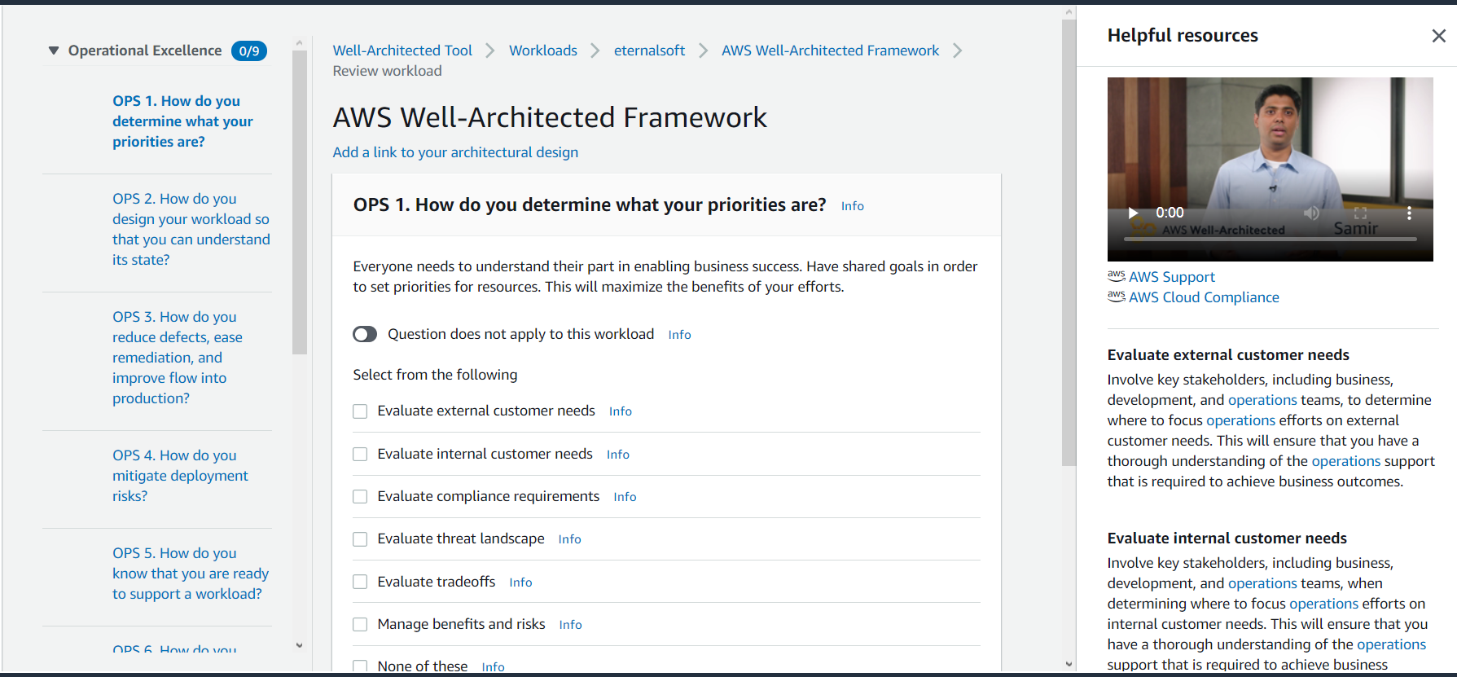Screen dimensions: 1457x677
Task: Open OPS 3 reduce defects question
Action: [178, 358]
